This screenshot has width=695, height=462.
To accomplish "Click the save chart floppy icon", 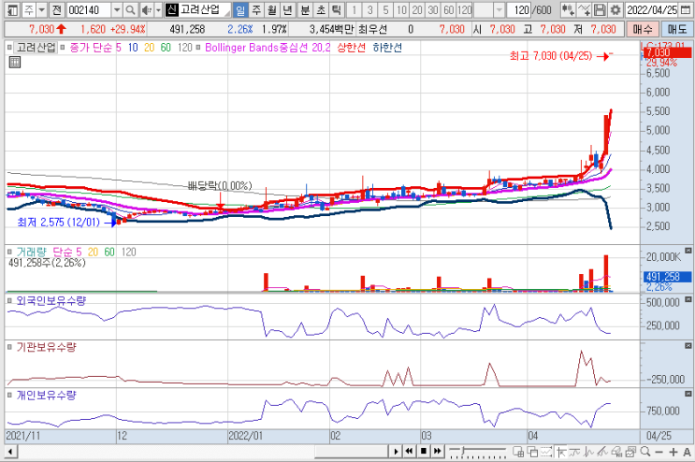I will point(600,9).
